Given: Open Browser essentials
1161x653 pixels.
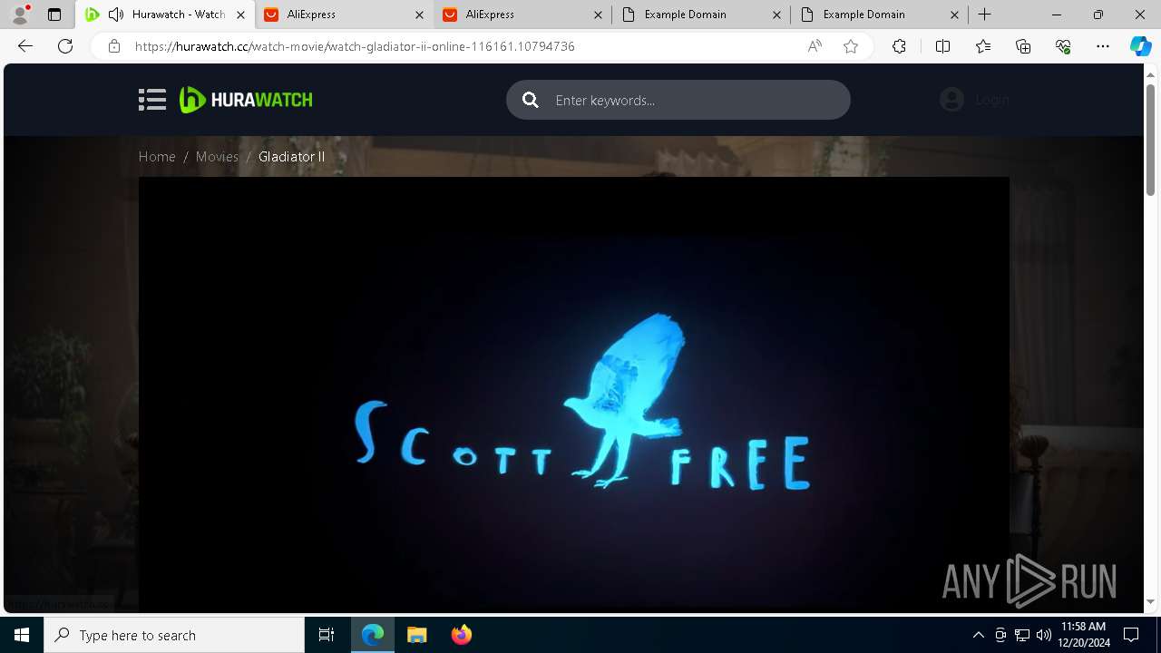Looking at the screenshot, I should click(x=1063, y=46).
